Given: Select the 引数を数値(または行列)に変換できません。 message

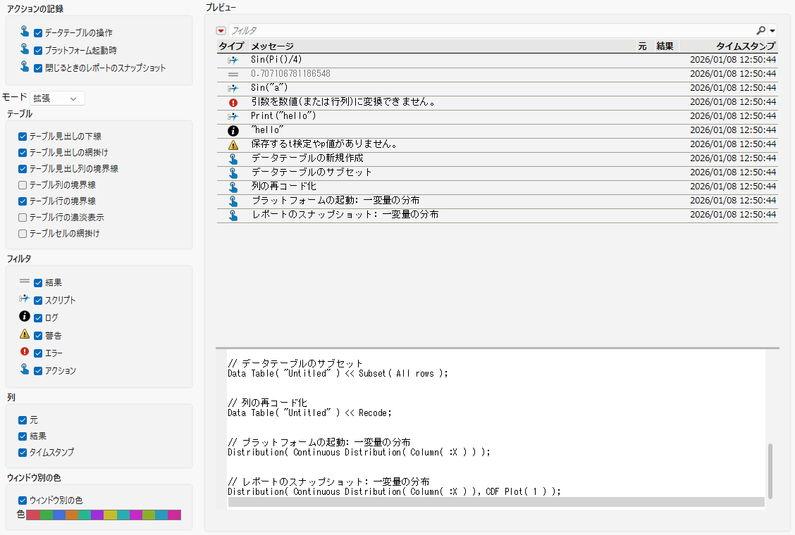Looking at the screenshot, I should point(343,102).
